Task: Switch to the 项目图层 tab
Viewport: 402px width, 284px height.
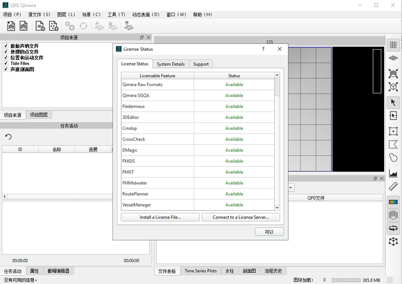Action: pos(39,115)
